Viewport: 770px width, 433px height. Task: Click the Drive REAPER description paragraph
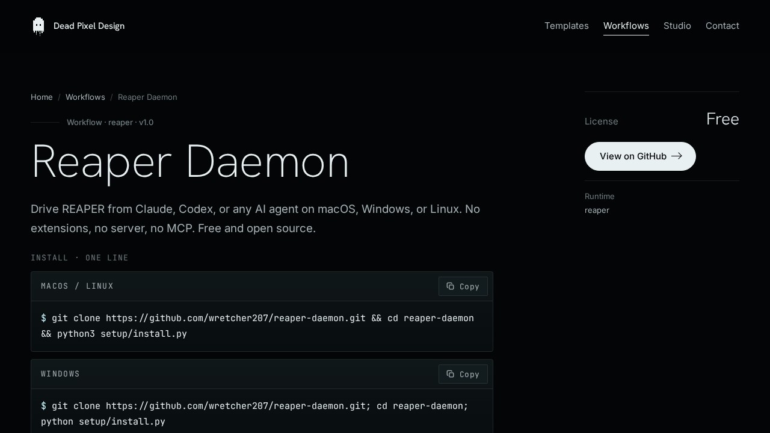point(256,219)
